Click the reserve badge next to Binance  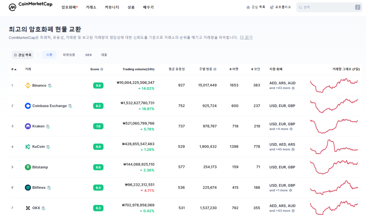50,86
